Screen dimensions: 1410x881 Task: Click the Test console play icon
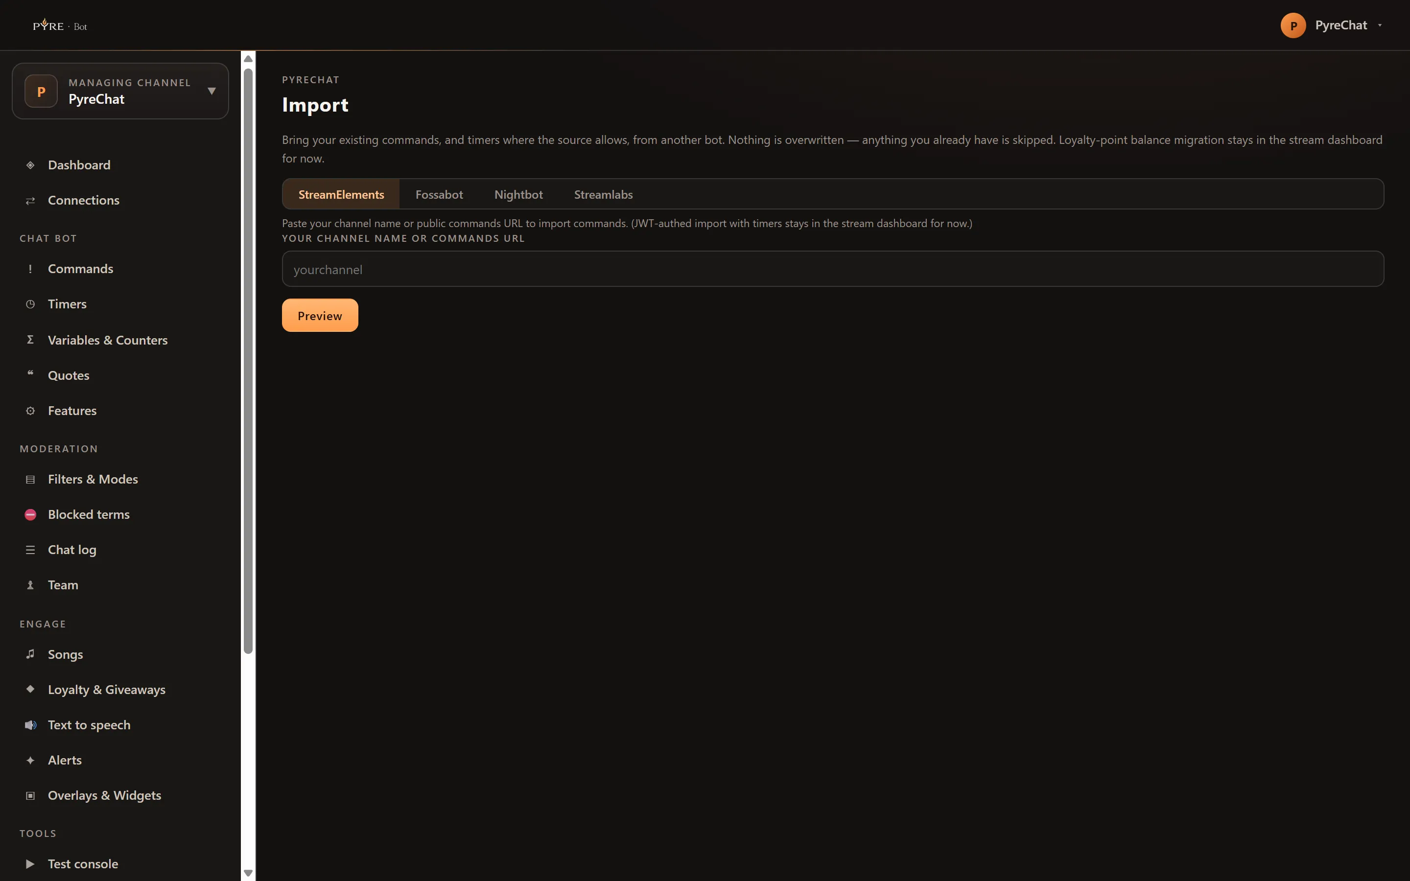(x=30, y=864)
